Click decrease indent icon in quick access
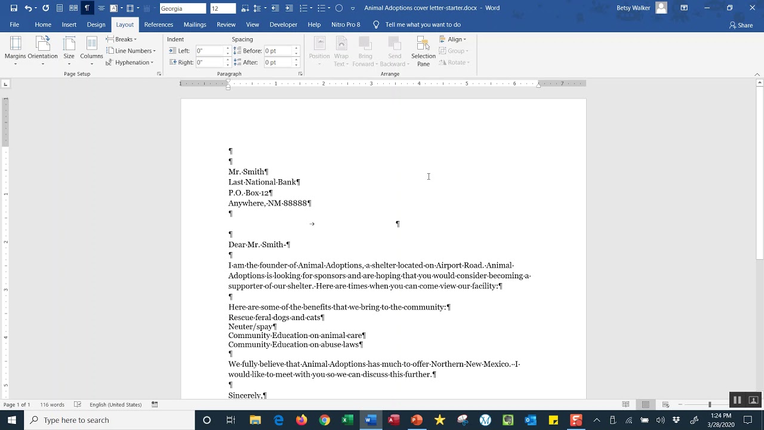This screenshot has width=764, height=430. pos(275,8)
